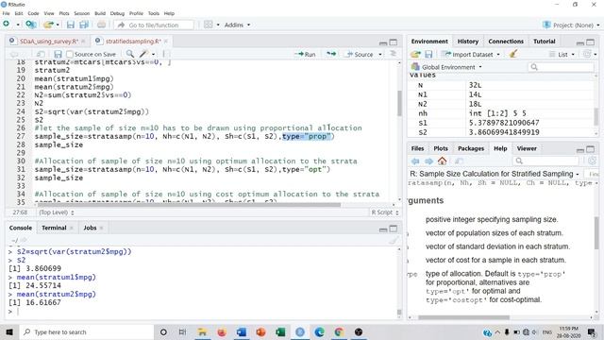Open Windows Start menu
The height and width of the screenshot is (340, 604).
(x=9, y=331)
